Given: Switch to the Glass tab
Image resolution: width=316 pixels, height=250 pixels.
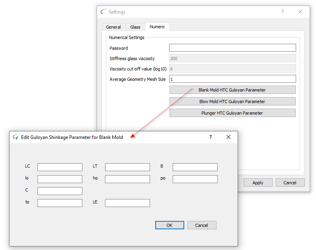Looking at the screenshot, I should click(x=135, y=27).
